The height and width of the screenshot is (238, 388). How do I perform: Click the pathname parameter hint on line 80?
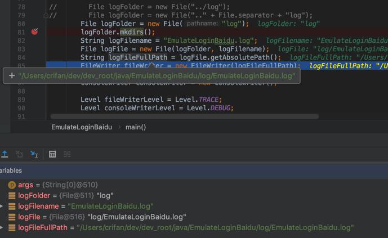[x=202, y=24]
